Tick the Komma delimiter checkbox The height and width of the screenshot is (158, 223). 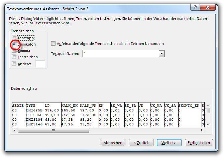coord(14,51)
